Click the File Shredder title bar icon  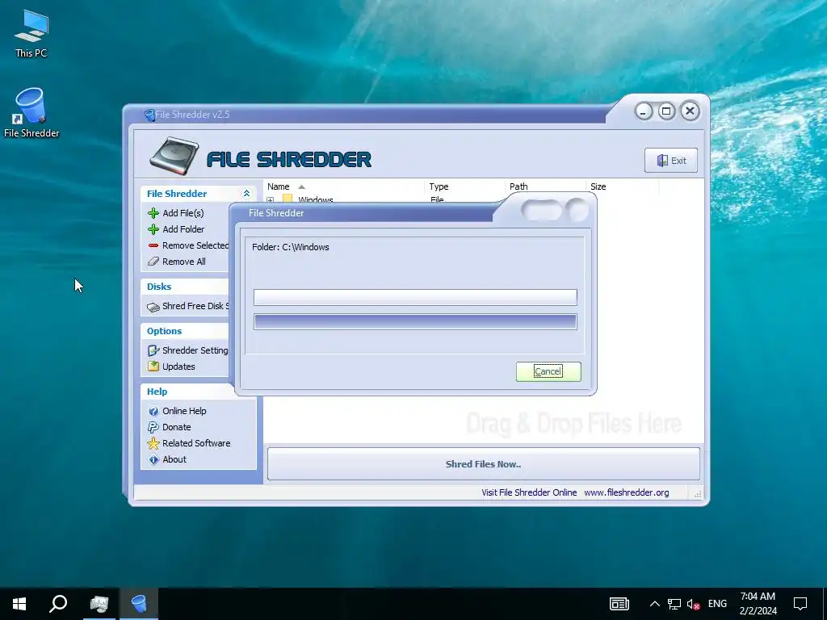click(149, 115)
